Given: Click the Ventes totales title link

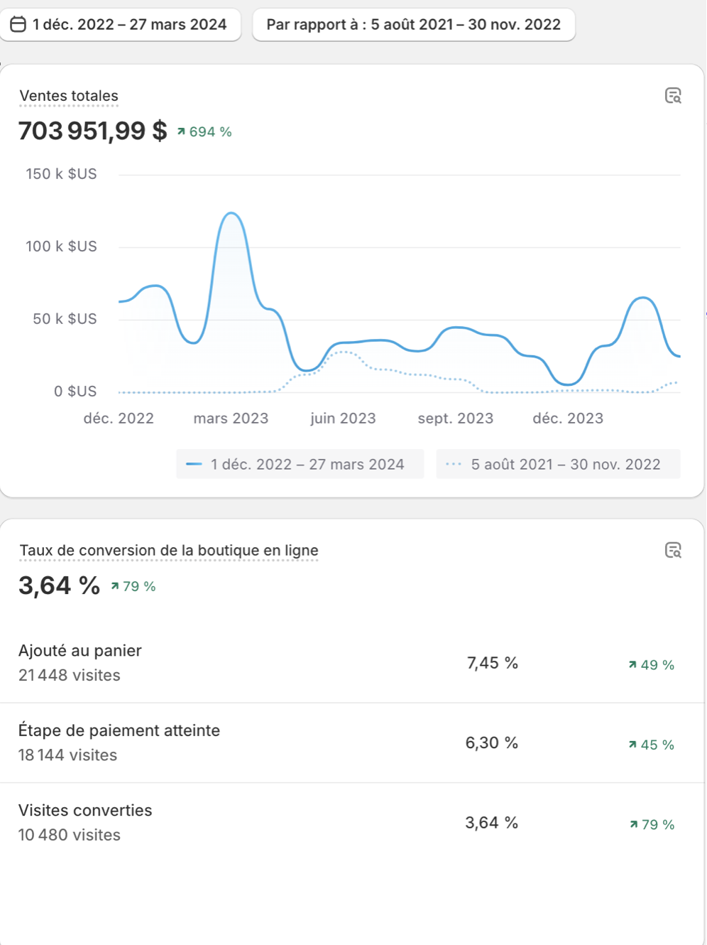Looking at the screenshot, I should [x=69, y=96].
